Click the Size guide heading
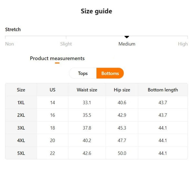Viewport: 194px width, 194px height. tap(96, 11)
